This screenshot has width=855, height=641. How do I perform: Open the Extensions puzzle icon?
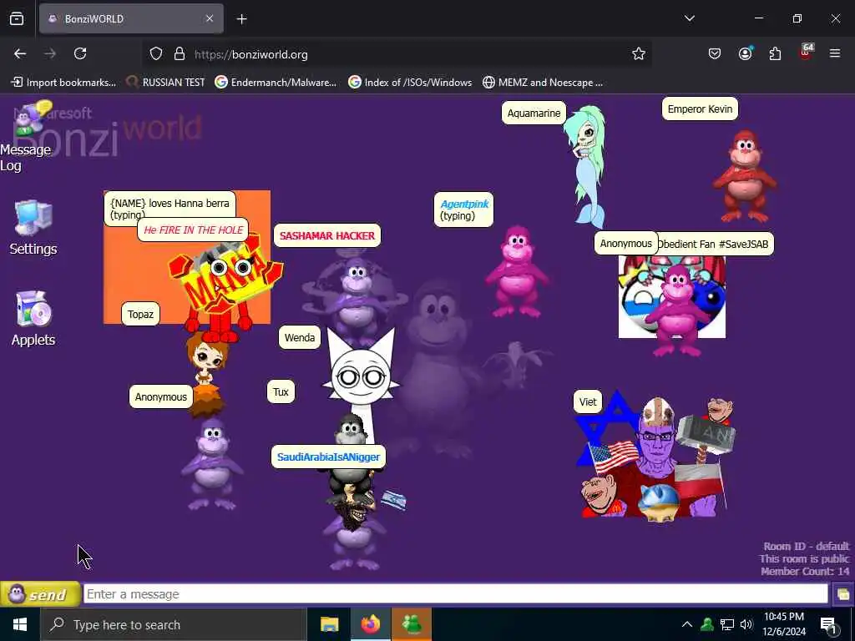coord(775,53)
